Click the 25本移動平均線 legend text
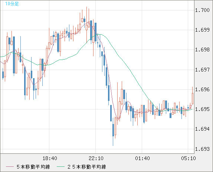The height and width of the screenshot is (172, 213). (x=87, y=167)
